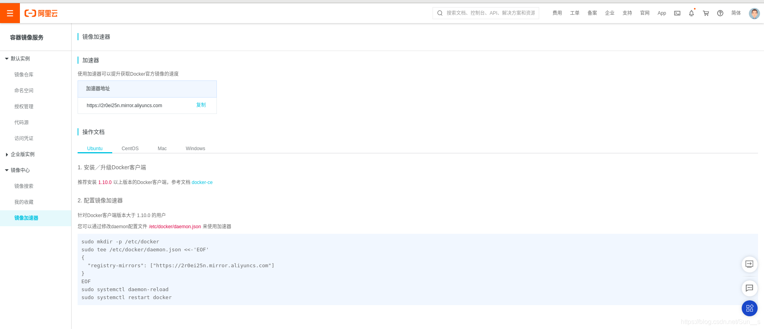Go to 授权管理 in sidebar
Viewport: 764px width, 329px height.
coord(24,106)
